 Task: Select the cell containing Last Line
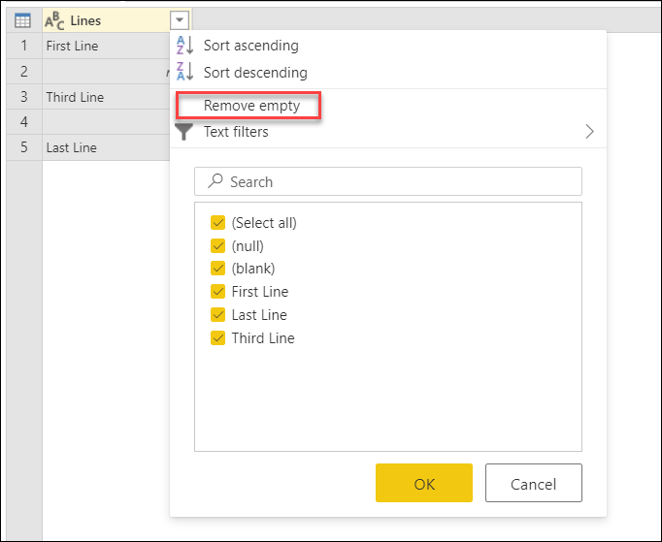click(x=106, y=147)
